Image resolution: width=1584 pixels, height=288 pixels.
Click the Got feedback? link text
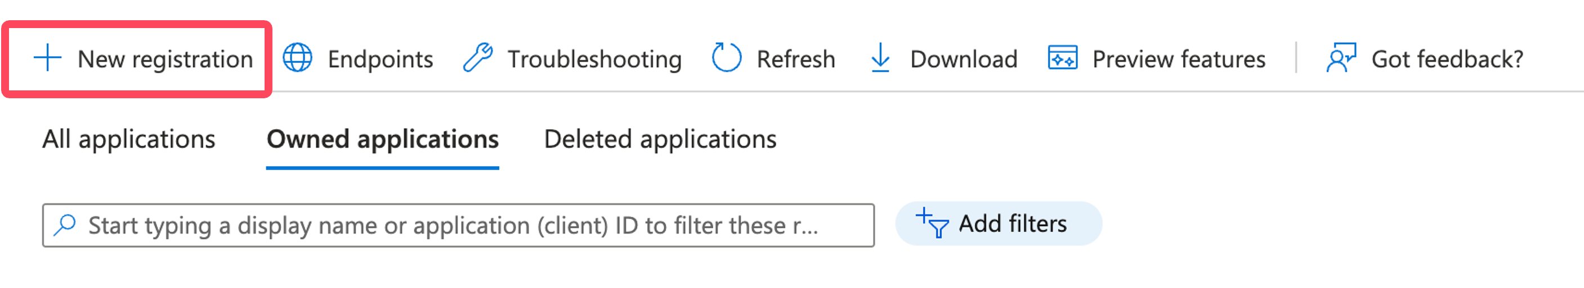click(x=1447, y=60)
